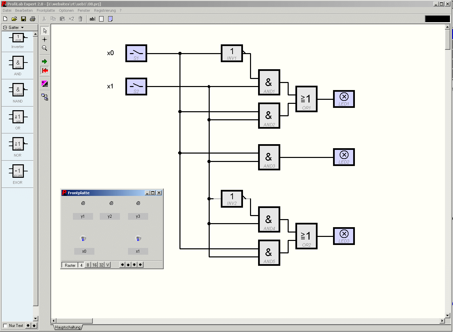This screenshot has width=453, height=332.
Task: Click the ab| text label tool
Action: (92, 19)
